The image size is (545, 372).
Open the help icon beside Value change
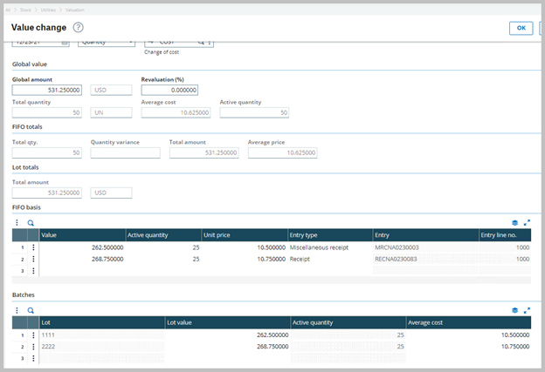(x=79, y=28)
